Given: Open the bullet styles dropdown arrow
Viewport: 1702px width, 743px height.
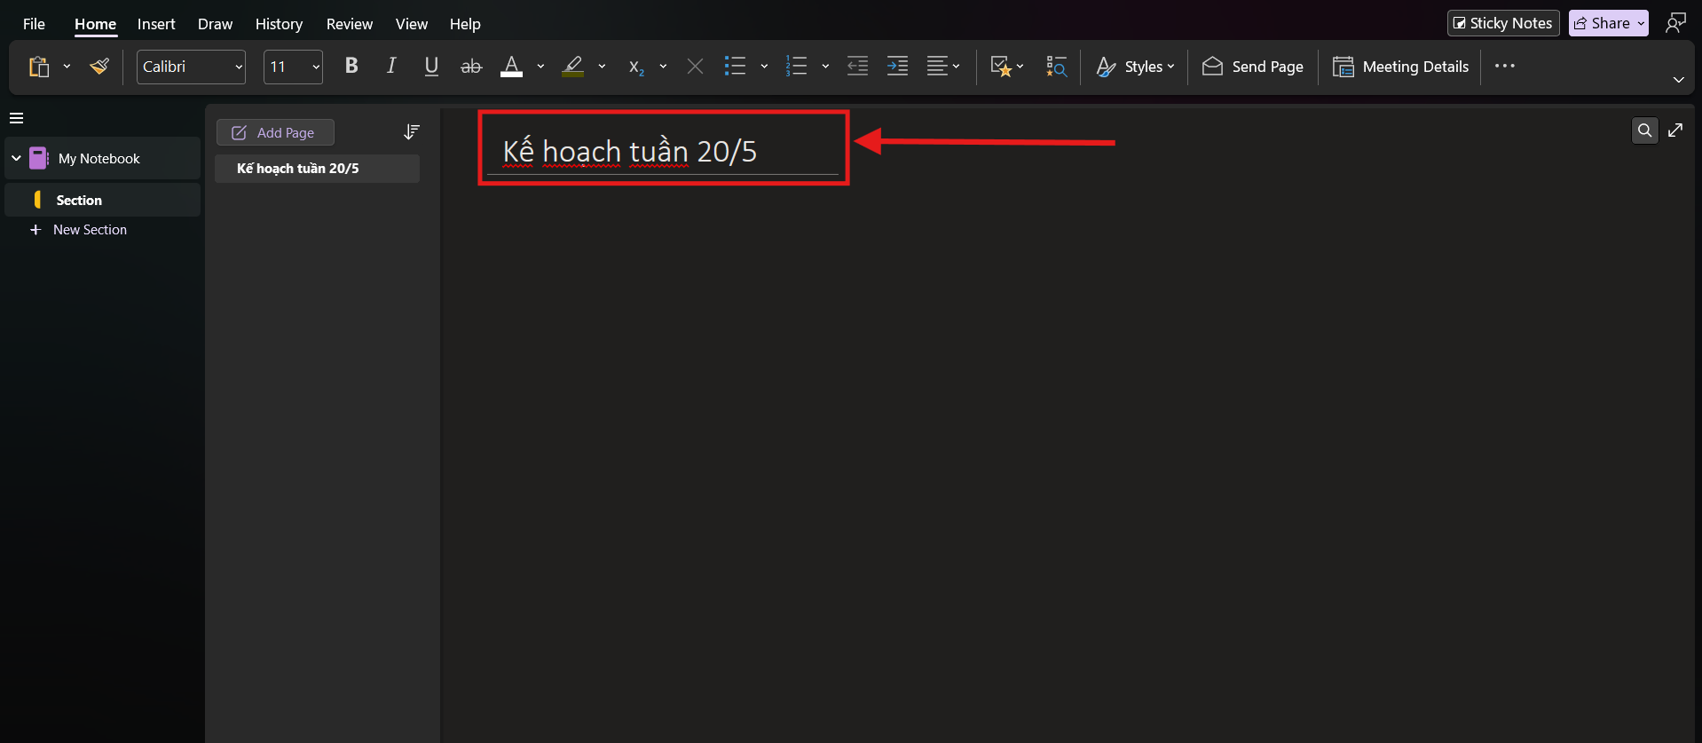Looking at the screenshot, I should 764,67.
